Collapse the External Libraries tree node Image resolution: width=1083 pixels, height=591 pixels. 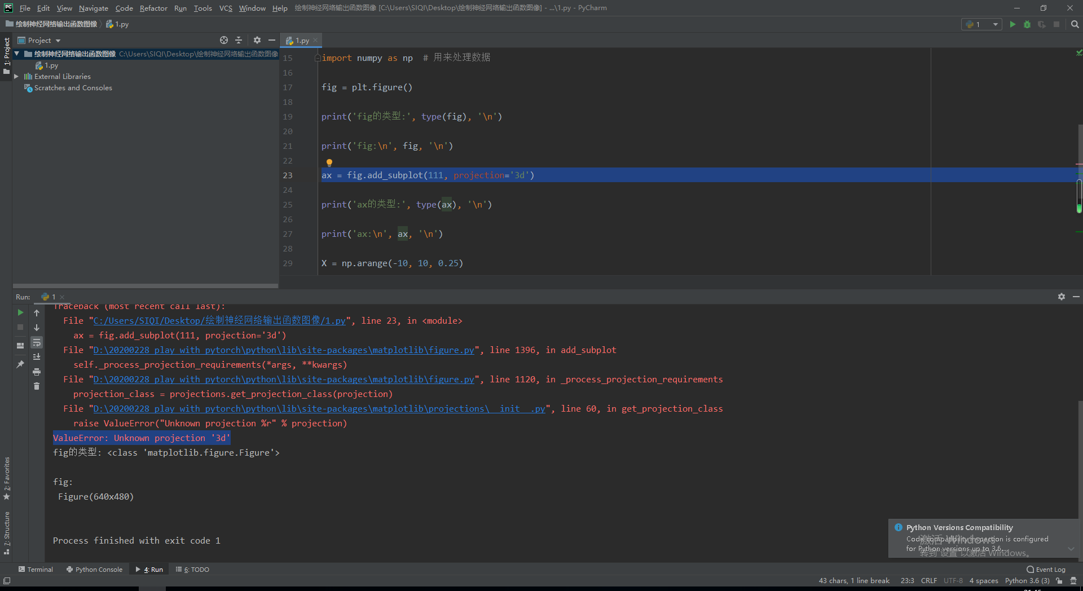click(x=17, y=76)
